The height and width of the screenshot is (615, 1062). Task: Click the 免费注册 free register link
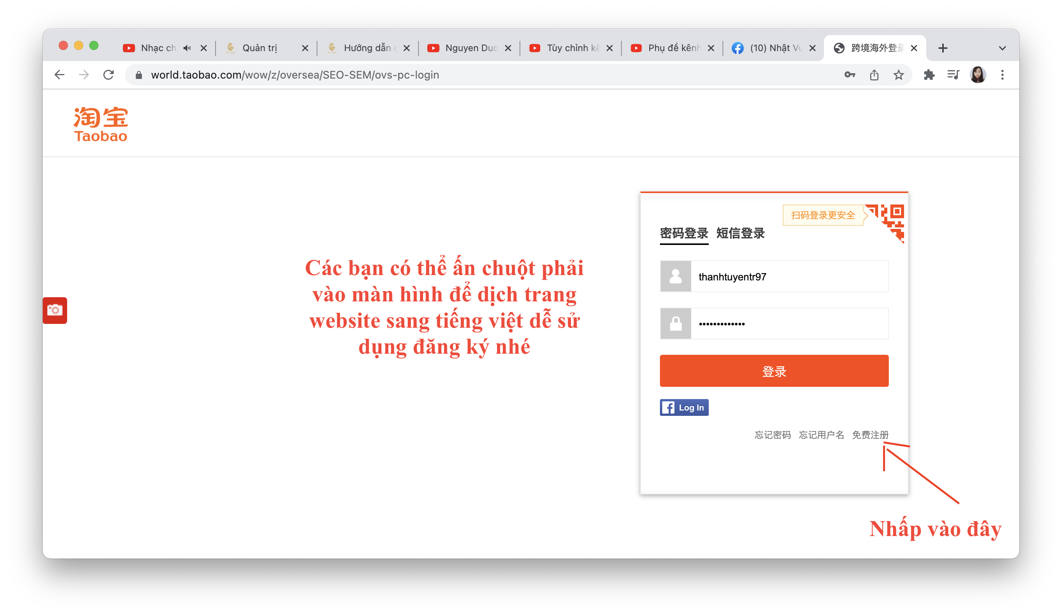870,435
